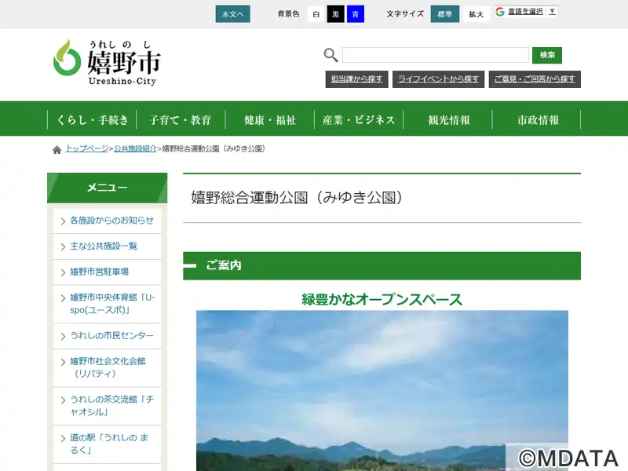Click chevron beside 各施設からのお知らせ
The width and height of the screenshot is (628, 471).
pyautogui.click(x=63, y=221)
